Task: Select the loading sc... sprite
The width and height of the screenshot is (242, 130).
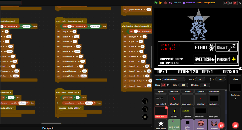Action: (214, 100)
